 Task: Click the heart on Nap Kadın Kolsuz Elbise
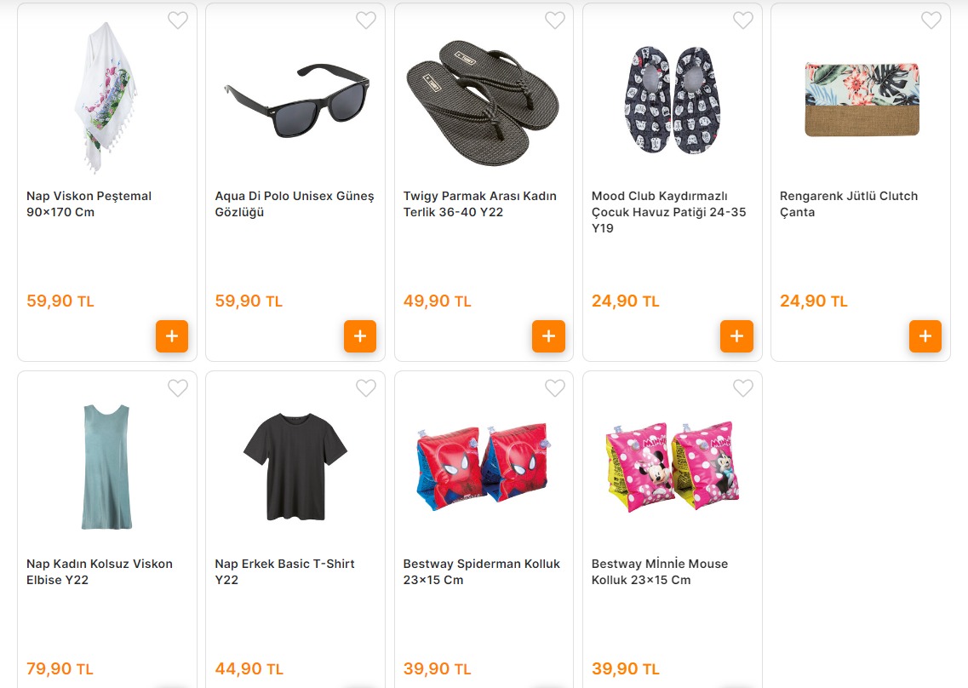pyautogui.click(x=178, y=387)
